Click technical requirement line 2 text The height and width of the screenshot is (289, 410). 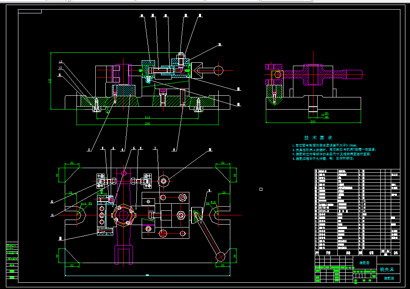(x=334, y=150)
